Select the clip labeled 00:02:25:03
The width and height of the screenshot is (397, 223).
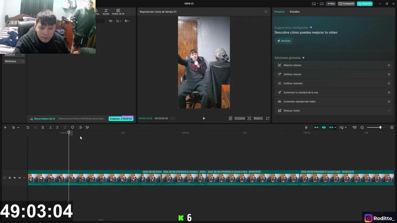tap(347, 178)
